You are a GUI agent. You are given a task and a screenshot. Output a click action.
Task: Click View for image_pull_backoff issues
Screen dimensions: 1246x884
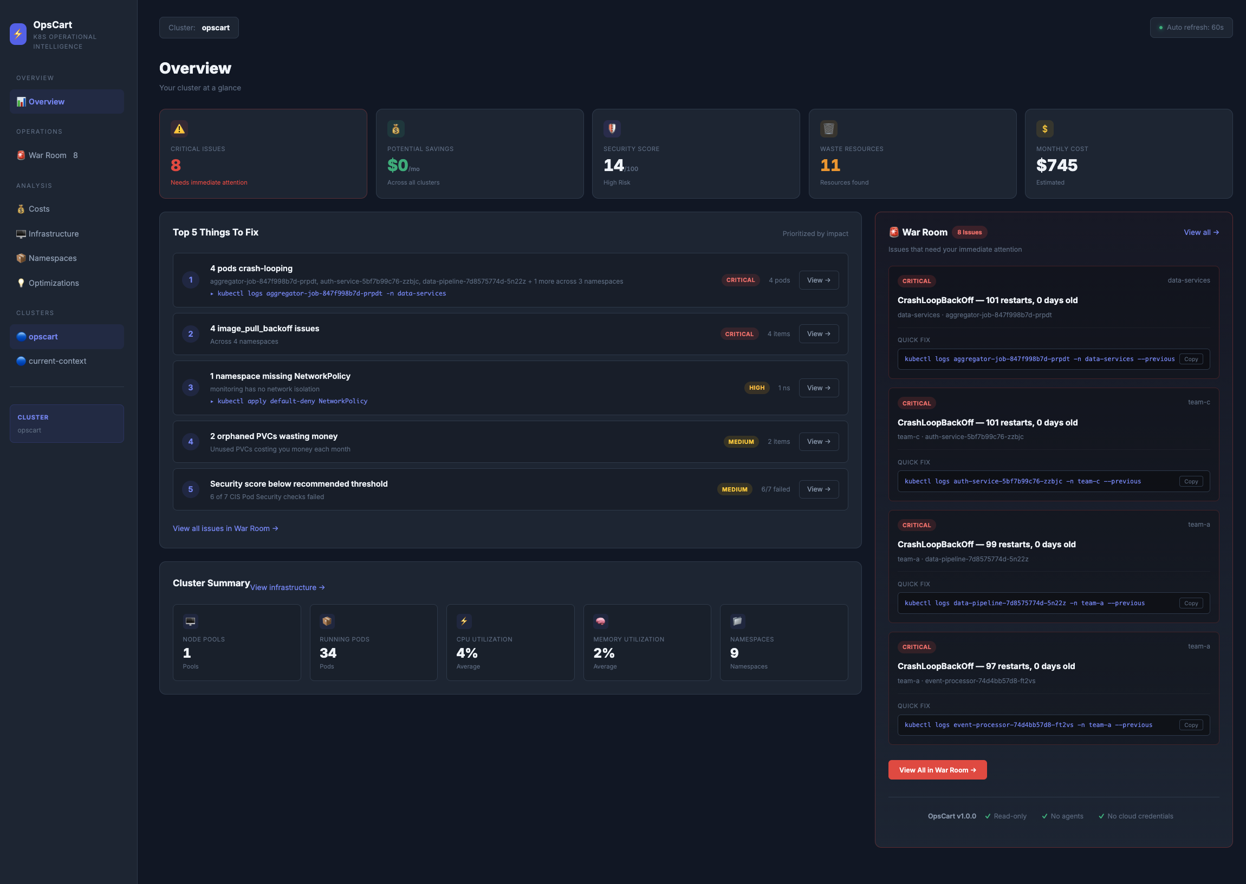pyautogui.click(x=819, y=333)
